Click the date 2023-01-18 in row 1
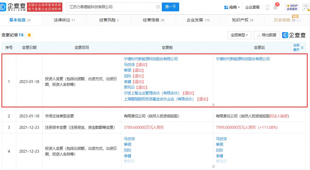 [29, 82]
